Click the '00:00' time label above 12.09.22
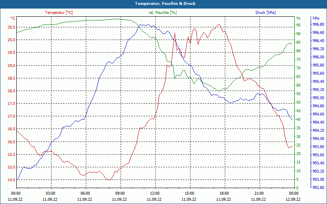327x204 pixels. (293, 193)
